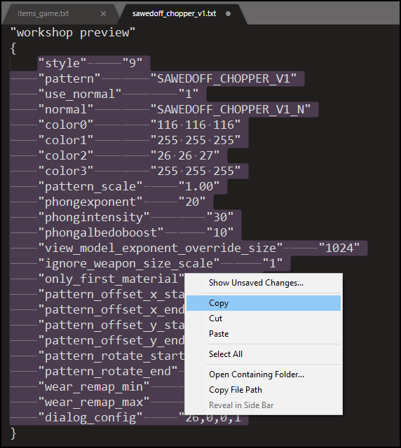The height and width of the screenshot is (448, 401).
Task: Click the opening curly brace line
Action: 13,48
